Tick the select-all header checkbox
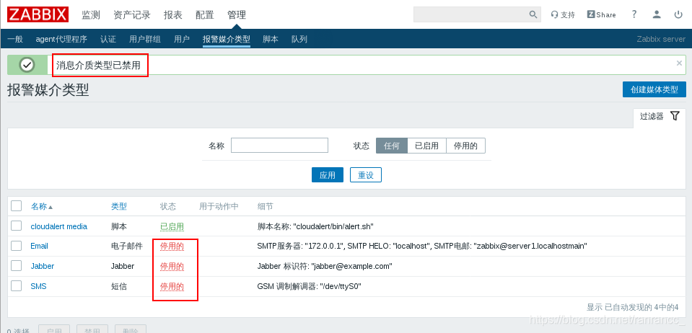 (x=17, y=205)
